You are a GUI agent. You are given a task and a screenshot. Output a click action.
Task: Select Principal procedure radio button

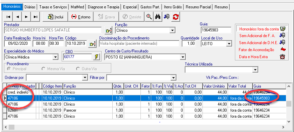click(x=9, y=69)
